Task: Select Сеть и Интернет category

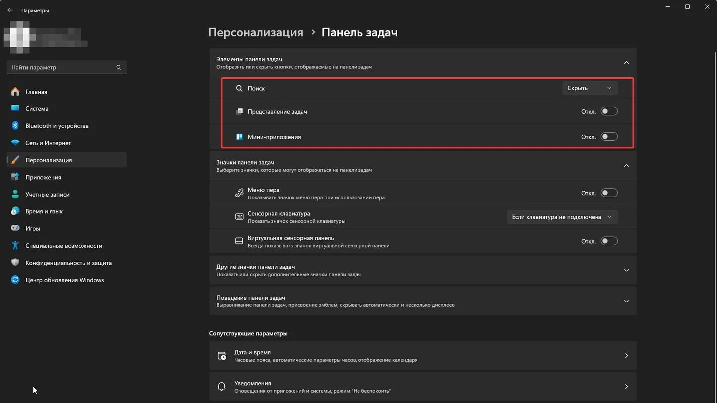Action: pos(67,143)
